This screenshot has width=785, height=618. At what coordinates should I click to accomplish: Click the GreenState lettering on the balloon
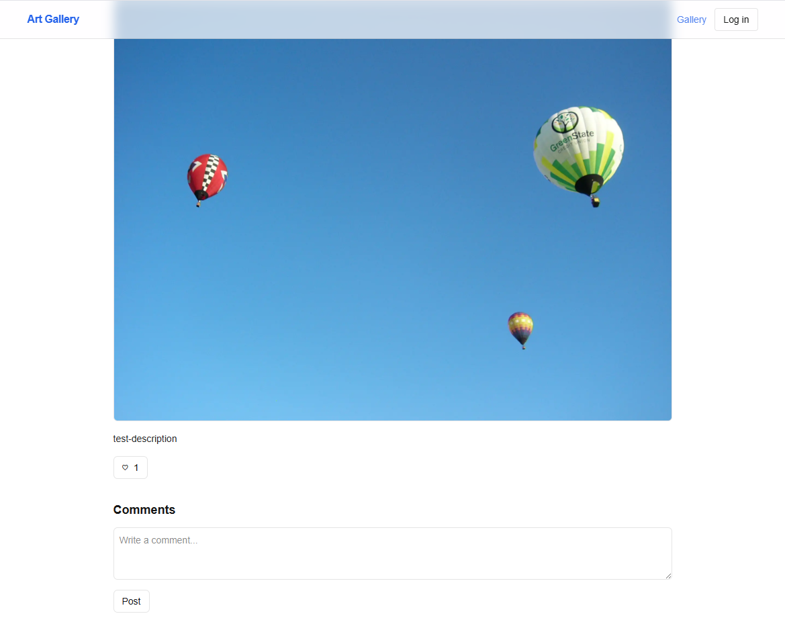tap(571, 140)
